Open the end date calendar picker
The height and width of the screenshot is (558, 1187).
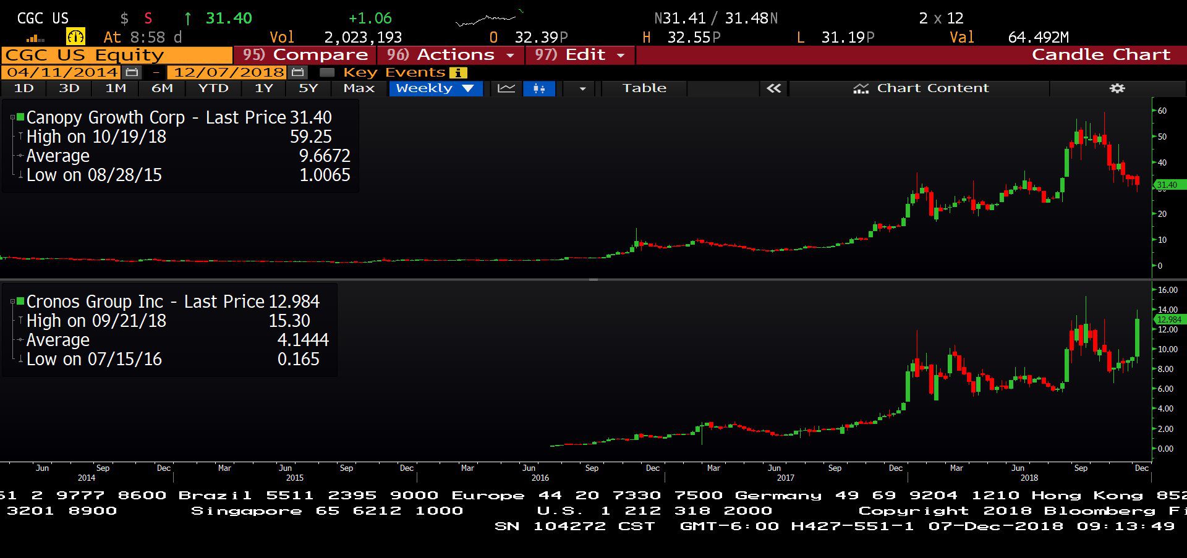coord(298,72)
